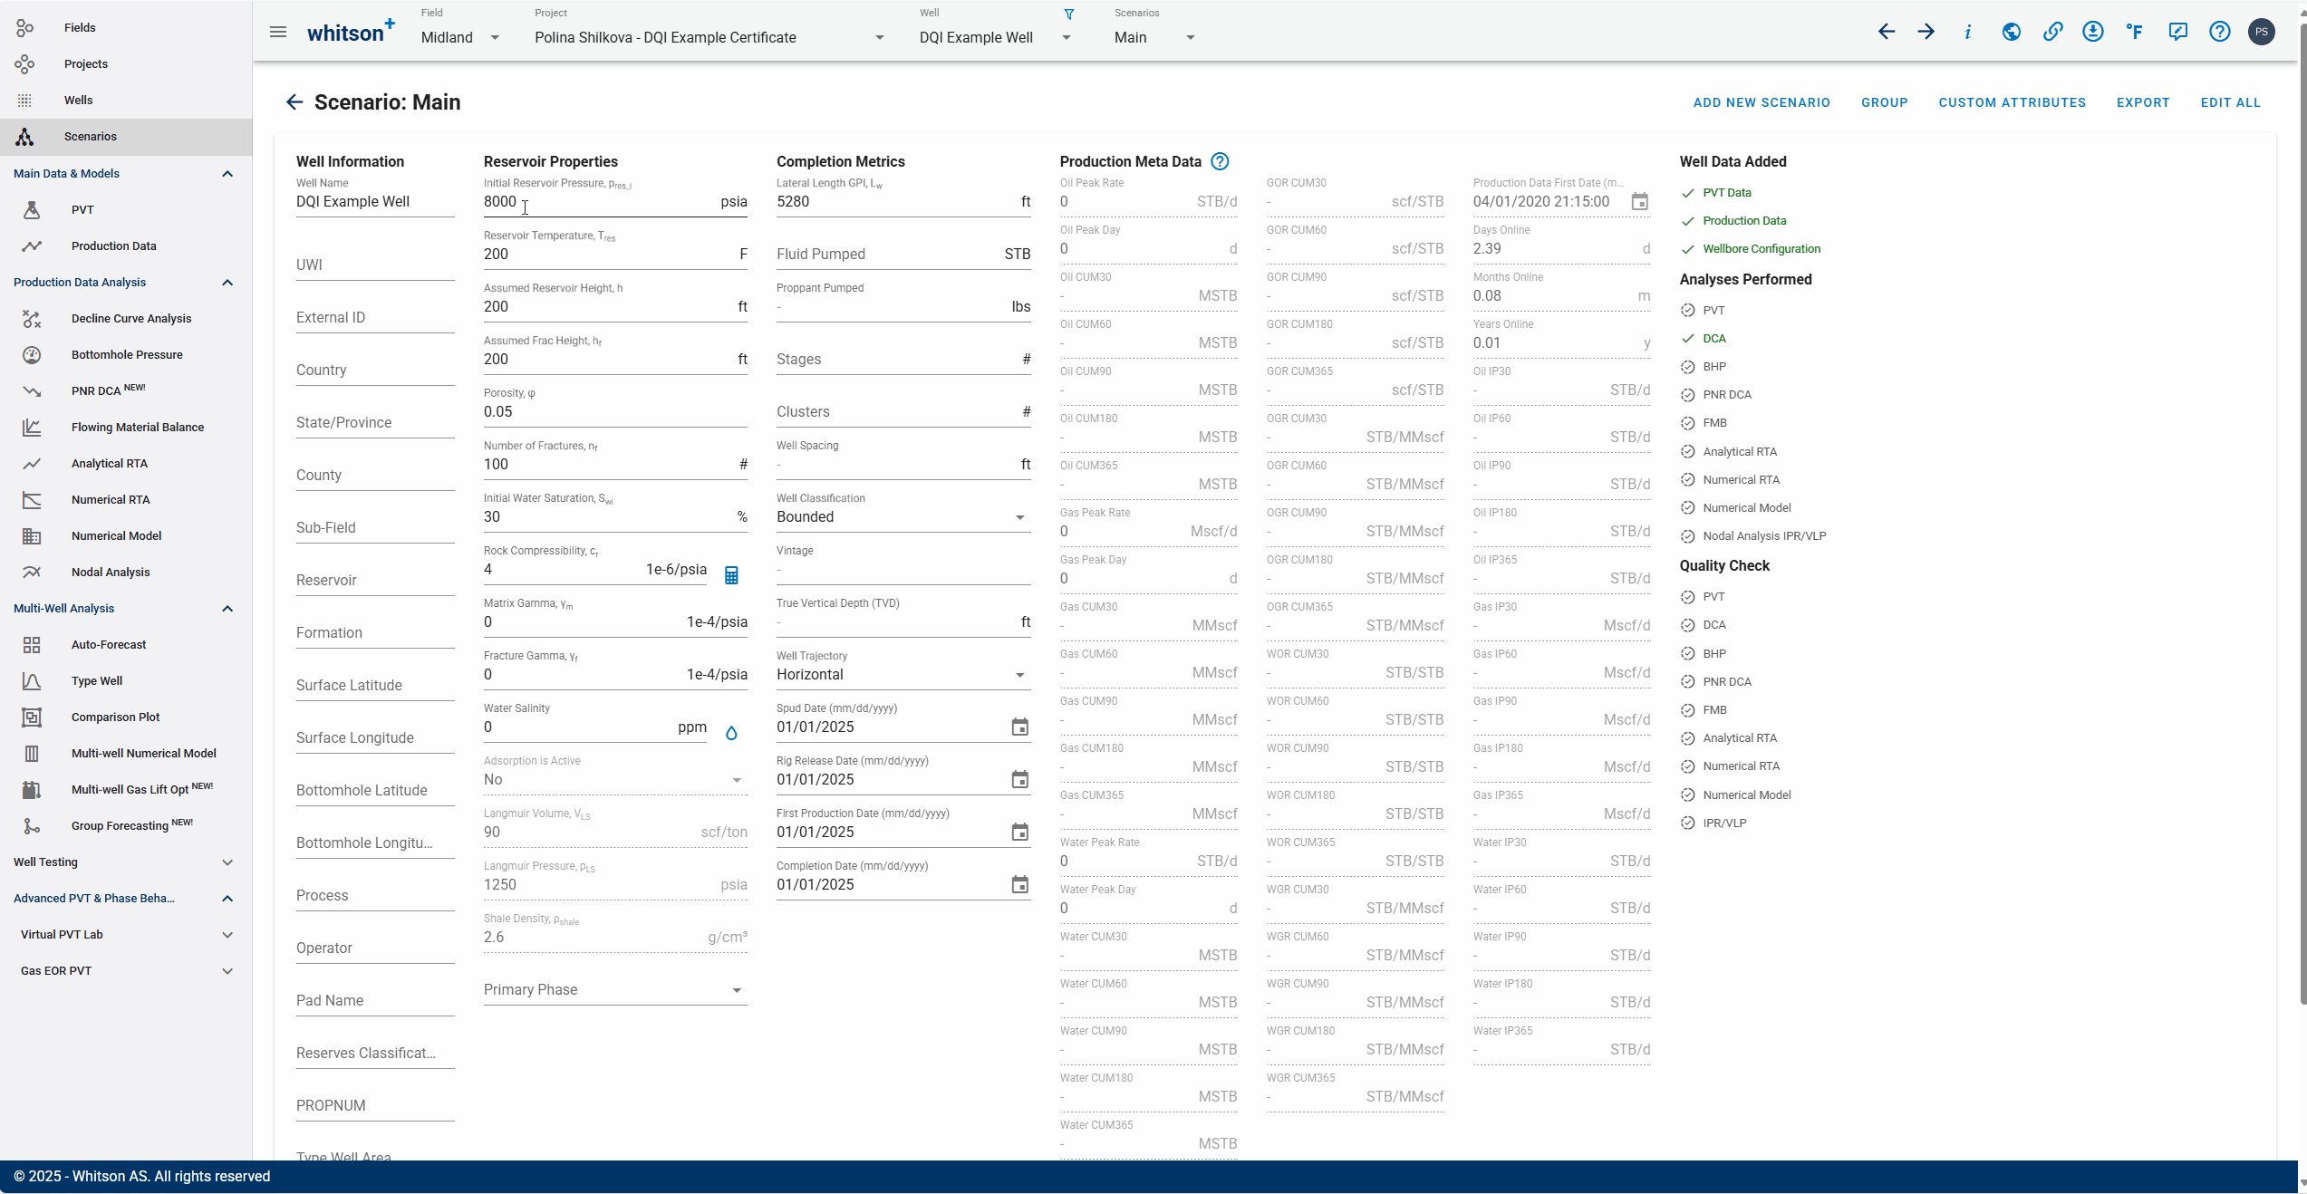Collapse Advanced PVT & Phase Behavior section
The height and width of the screenshot is (1194, 2307).
point(227,898)
